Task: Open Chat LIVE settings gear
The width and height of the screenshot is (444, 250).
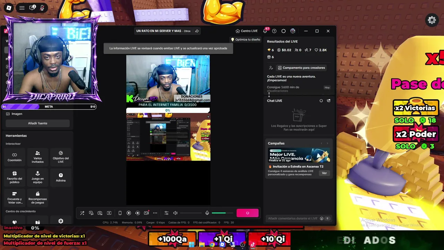Action: [x=321, y=101]
